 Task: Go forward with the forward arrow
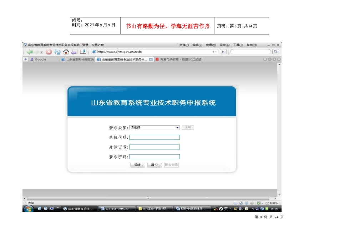point(36,52)
